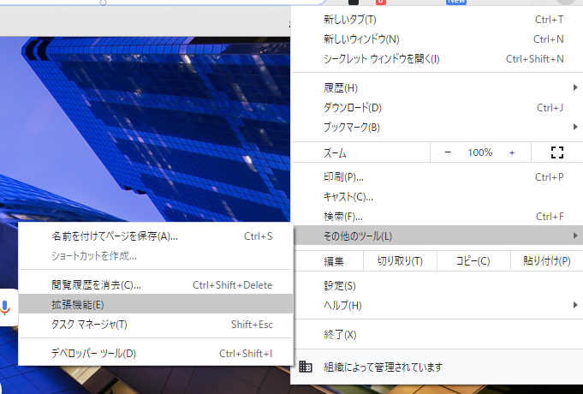
Task: Click the ズーム label
Action: [x=335, y=153]
